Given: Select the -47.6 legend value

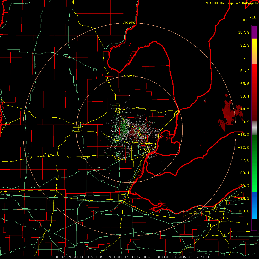Looking at the screenshot, I should coord(244,160).
